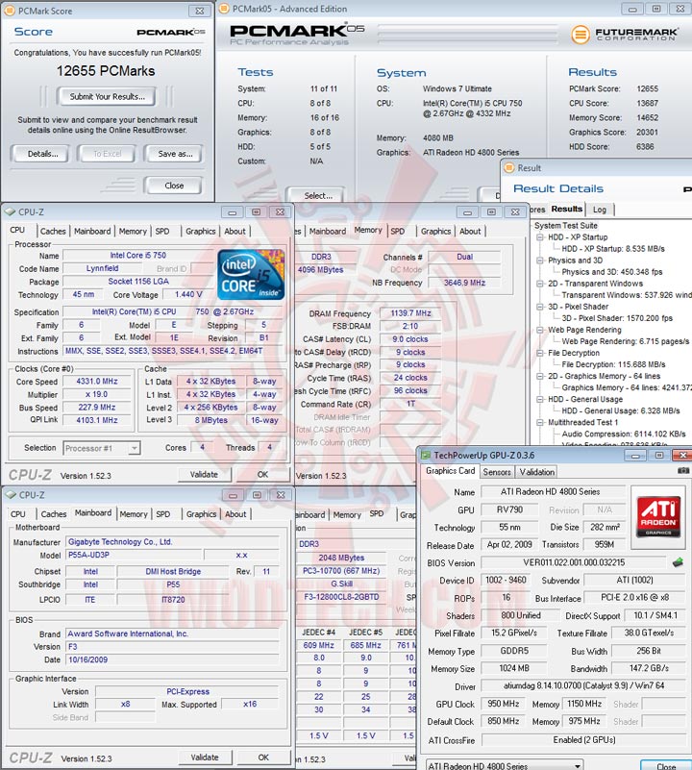
Task: Open Mainboard tab in top CPU-Z window
Action: (92, 232)
